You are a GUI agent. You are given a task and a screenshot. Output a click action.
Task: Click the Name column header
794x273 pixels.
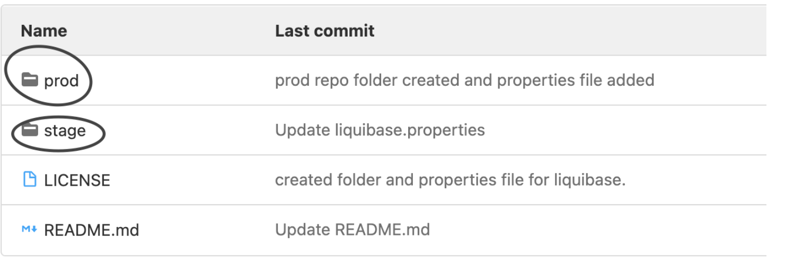44,31
